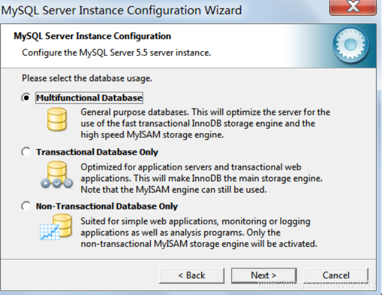This screenshot has height=295, width=382.
Task: Click the 'Transactional Database Only' label text
Action: pyautogui.click(x=97, y=152)
